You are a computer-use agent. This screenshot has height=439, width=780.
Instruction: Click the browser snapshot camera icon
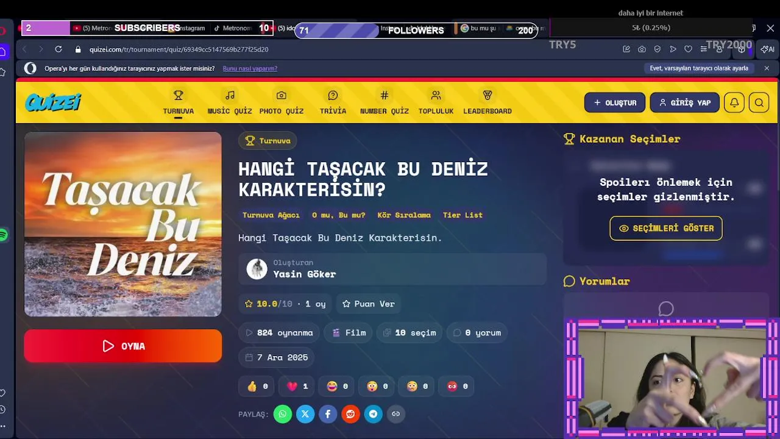(642, 49)
